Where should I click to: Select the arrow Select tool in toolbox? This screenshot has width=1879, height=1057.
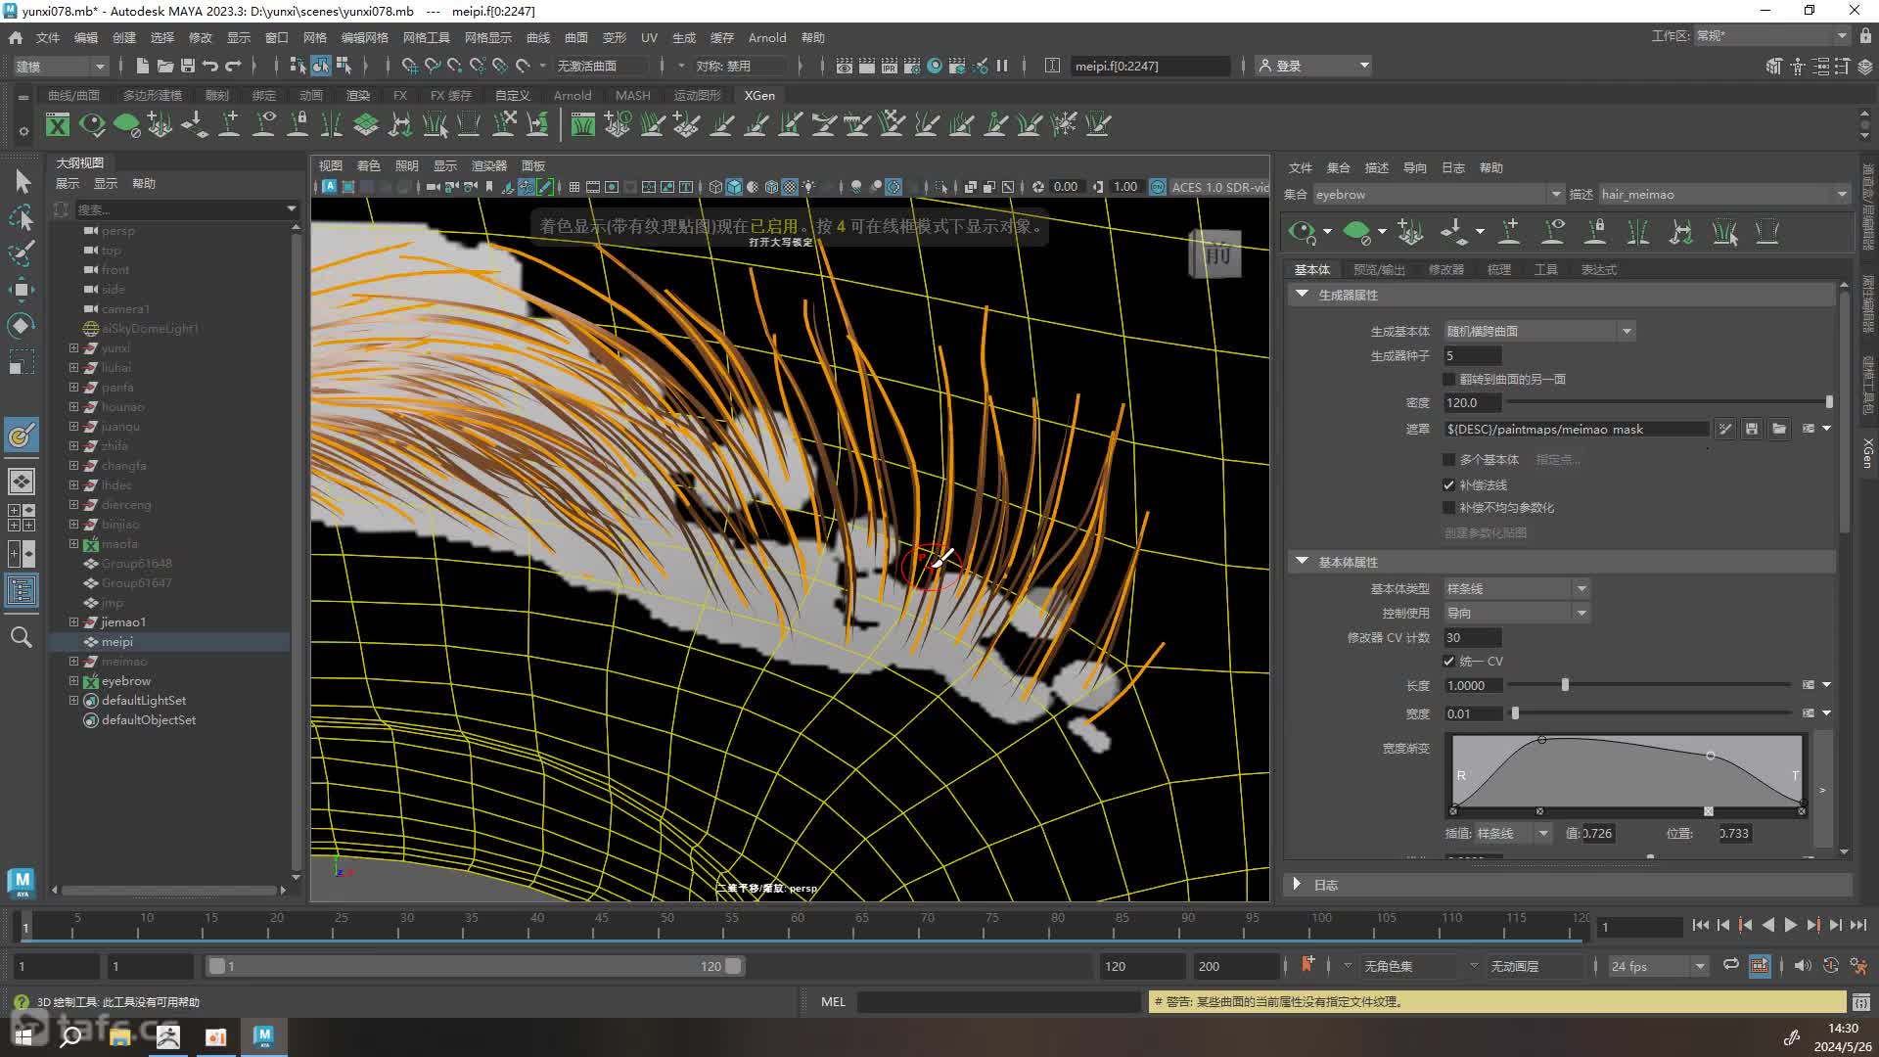tap(23, 181)
